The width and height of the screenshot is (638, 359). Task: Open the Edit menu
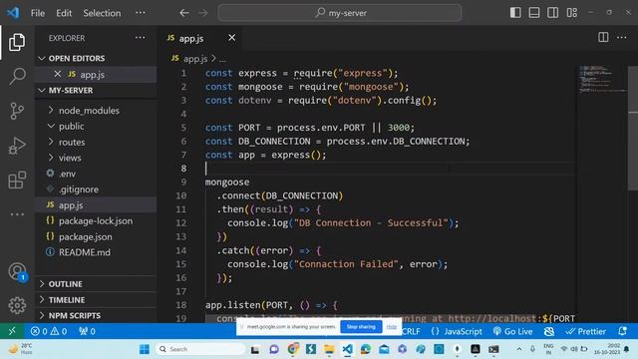pos(64,13)
